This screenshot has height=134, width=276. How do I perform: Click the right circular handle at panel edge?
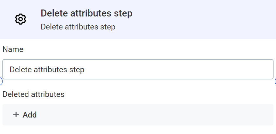click(x=275, y=82)
